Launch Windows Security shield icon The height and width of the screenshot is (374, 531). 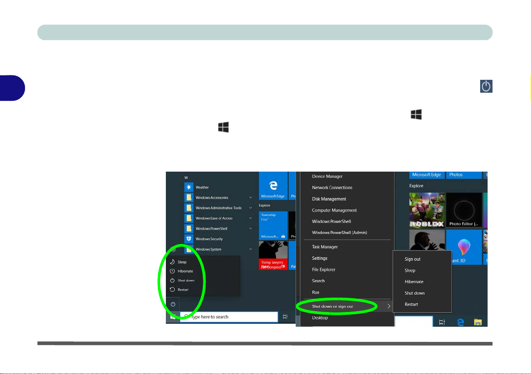click(x=189, y=239)
